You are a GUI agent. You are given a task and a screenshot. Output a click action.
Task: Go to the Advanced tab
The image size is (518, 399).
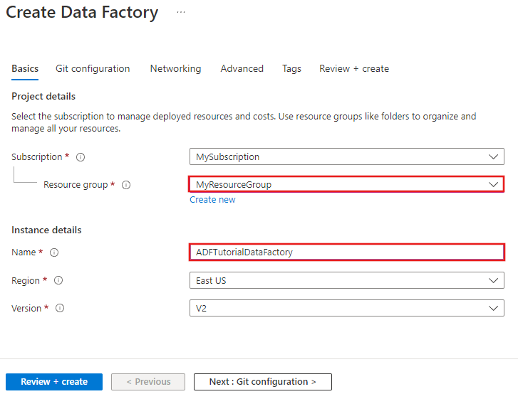tap(242, 69)
